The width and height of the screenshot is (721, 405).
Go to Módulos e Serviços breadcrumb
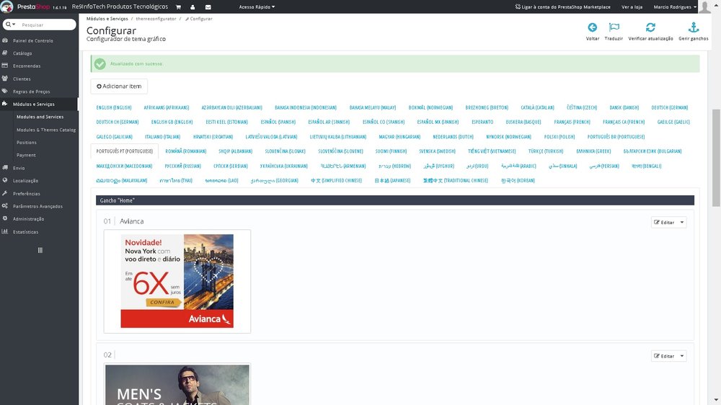coord(107,19)
